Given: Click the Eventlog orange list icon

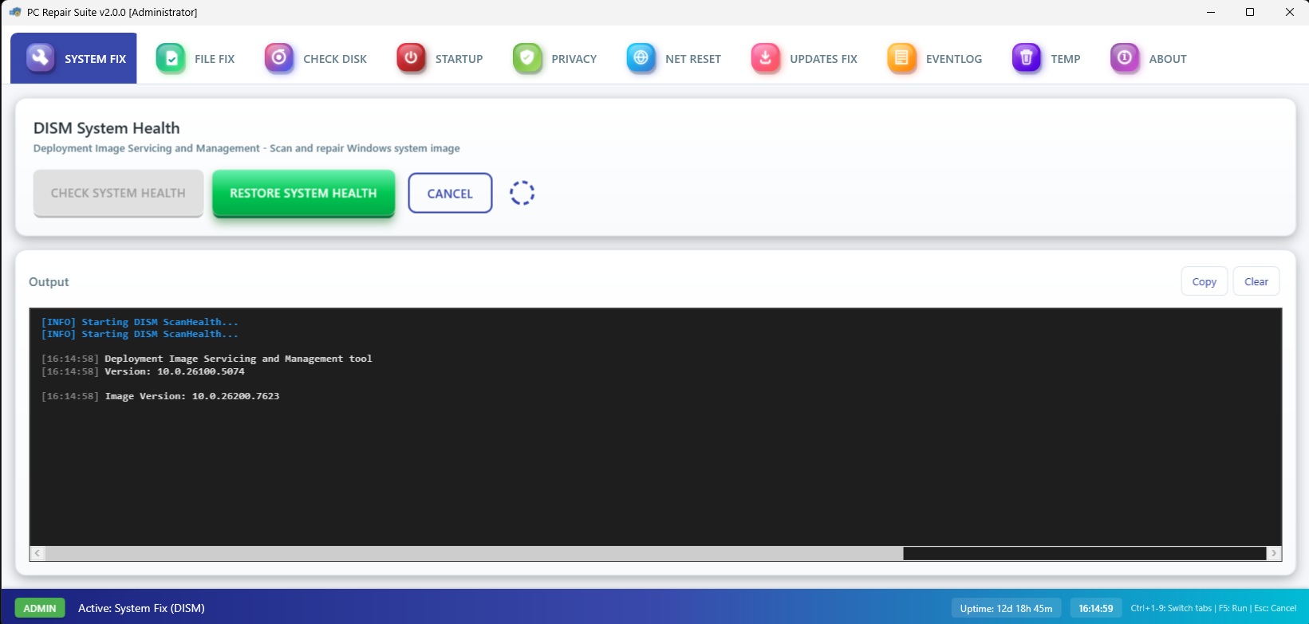Looking at the screenshot, I should tap(902, 58).
